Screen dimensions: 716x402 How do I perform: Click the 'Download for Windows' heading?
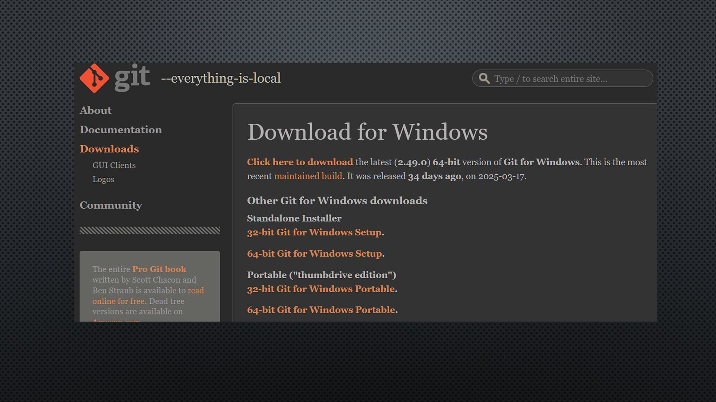click(367, 132)
